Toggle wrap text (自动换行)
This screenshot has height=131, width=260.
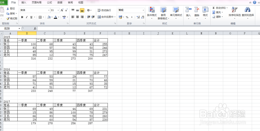[104, 10]
